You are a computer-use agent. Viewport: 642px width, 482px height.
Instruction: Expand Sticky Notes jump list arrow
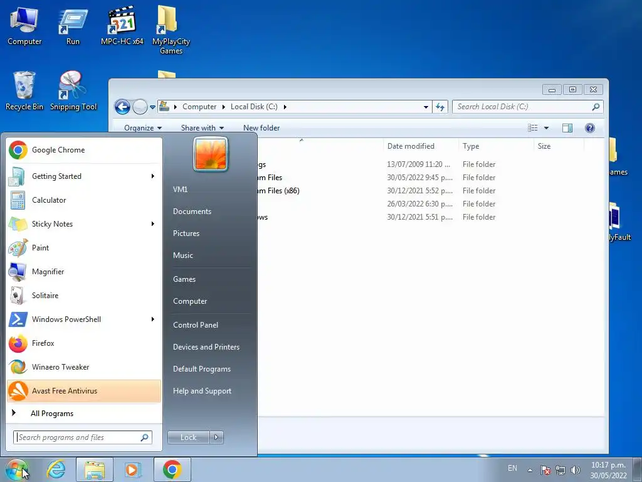pos(153,224)
